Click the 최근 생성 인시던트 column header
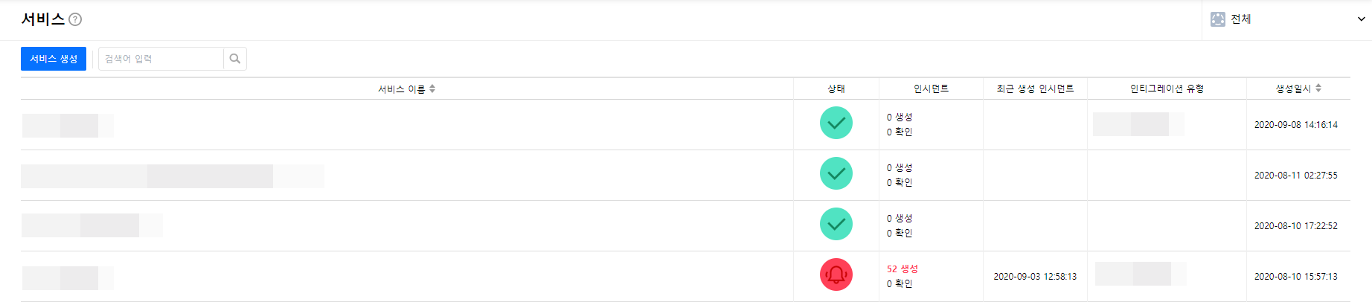Screen dimensions: 1372x302 point(1035,89)
